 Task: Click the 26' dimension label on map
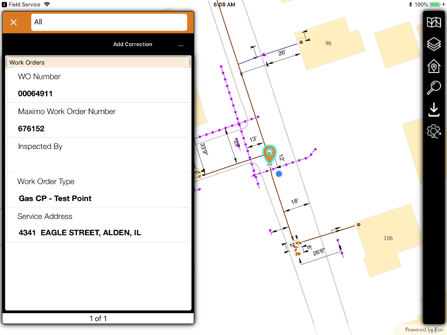282,53
